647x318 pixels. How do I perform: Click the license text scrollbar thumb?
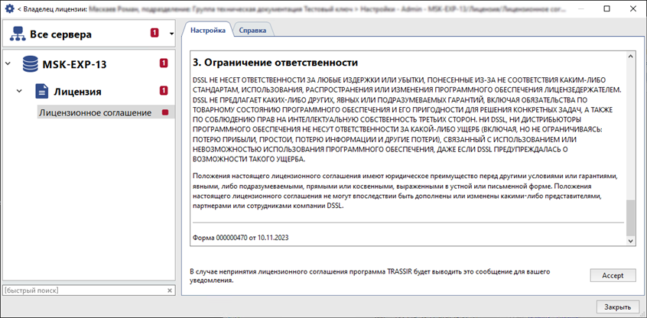click(x=630, y=218)
